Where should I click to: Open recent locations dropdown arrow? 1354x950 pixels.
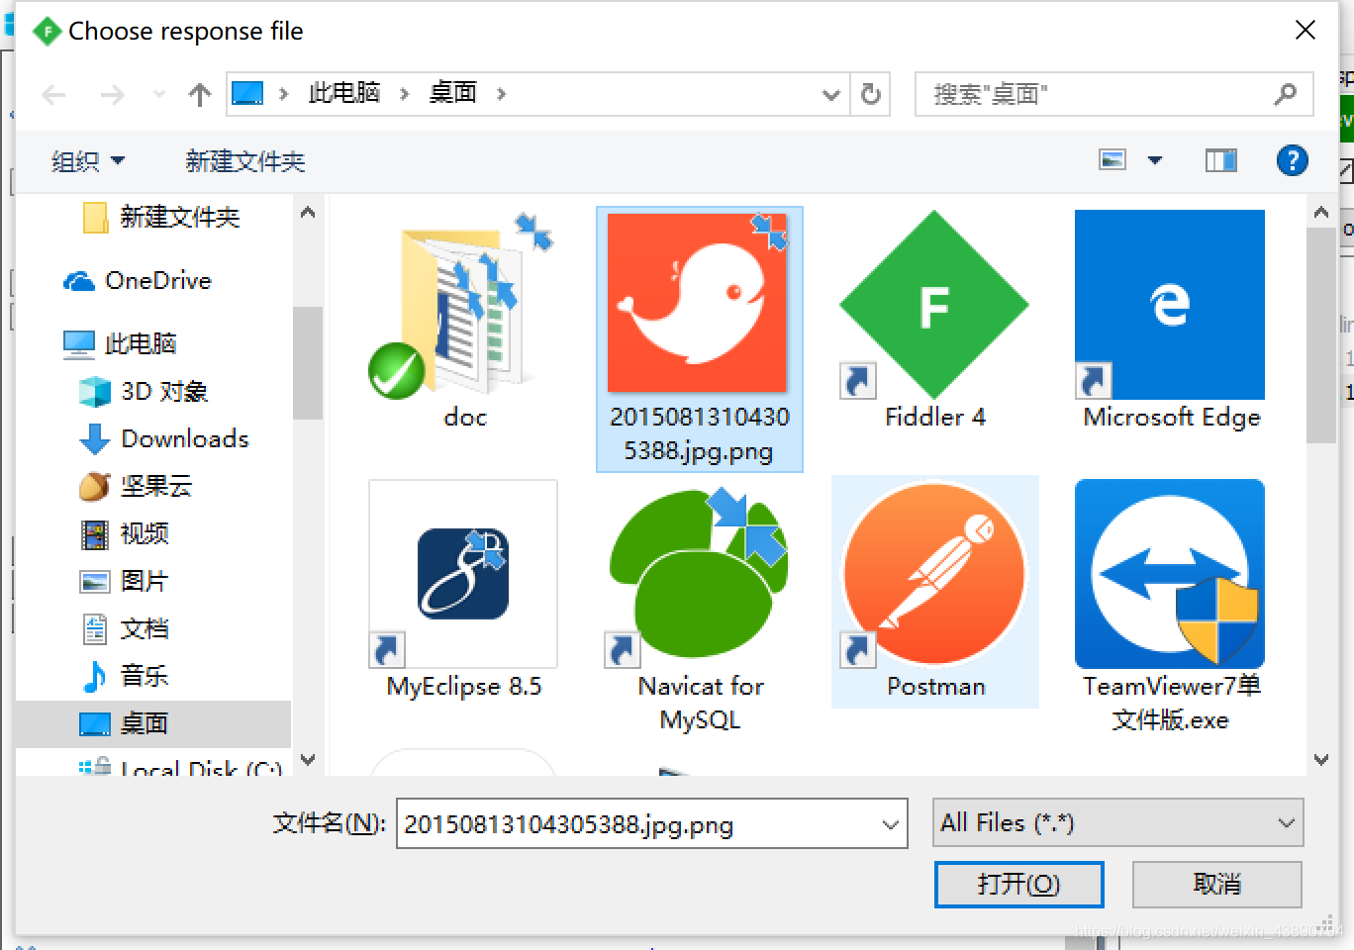(158, 94)
